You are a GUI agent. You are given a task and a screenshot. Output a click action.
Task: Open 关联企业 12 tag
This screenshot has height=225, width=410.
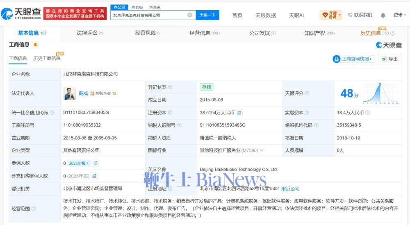103,93
